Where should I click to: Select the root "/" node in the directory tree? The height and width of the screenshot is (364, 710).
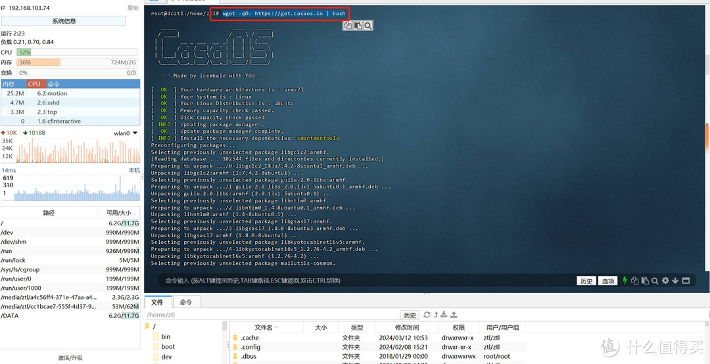tap(154, 326)
